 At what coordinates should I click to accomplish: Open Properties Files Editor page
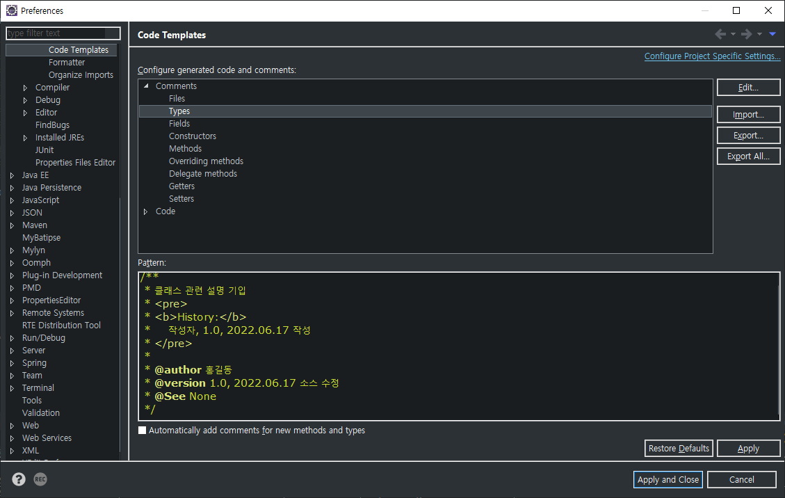pos(75,163)
